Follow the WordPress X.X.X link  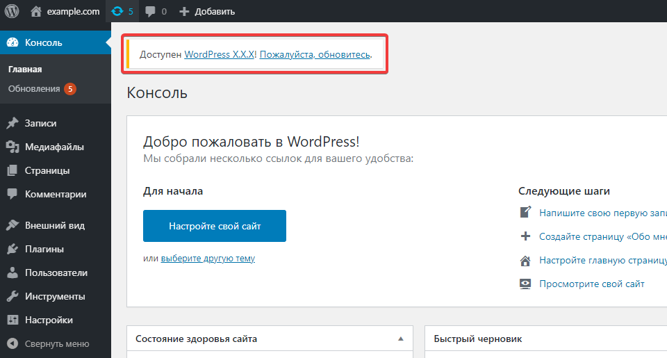[219, 54]
